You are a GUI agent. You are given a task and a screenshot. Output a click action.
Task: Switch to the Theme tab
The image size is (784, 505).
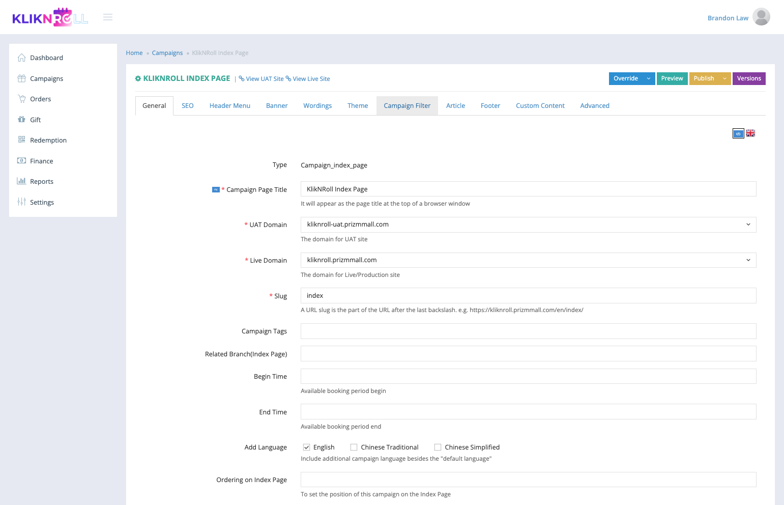pos(358,106)
